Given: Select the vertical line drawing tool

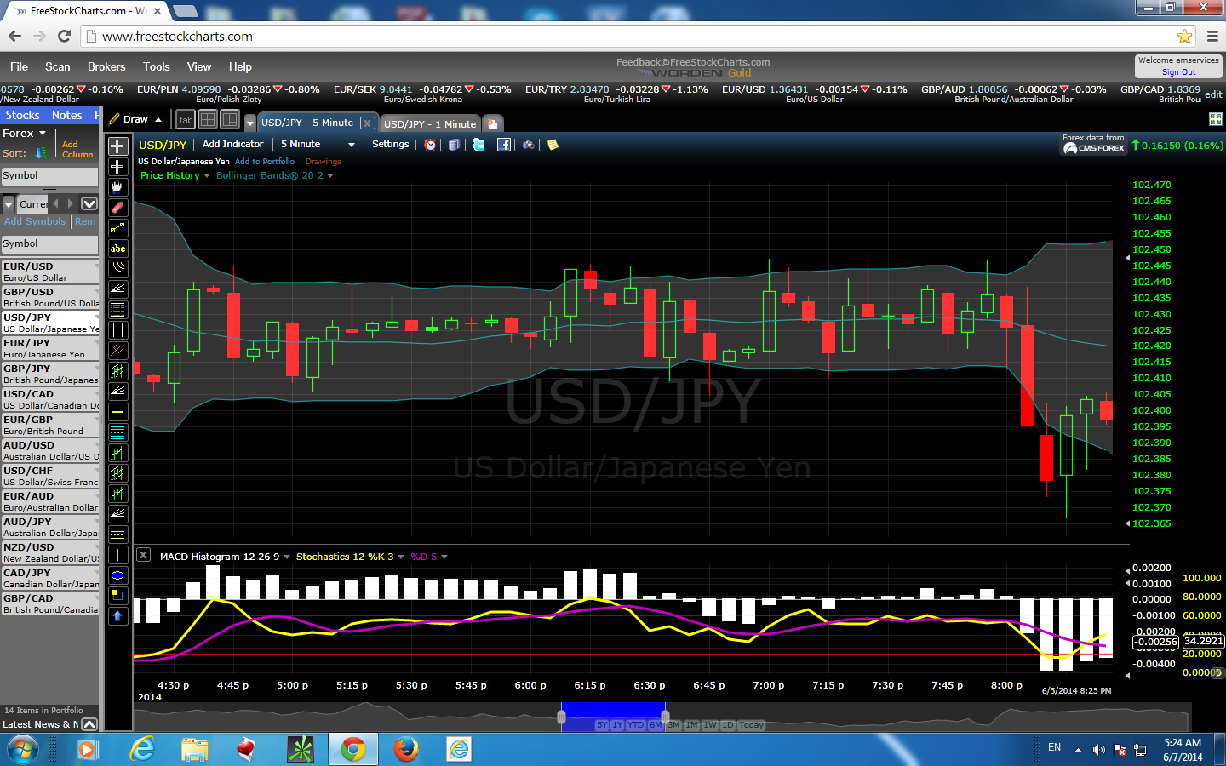Looking at the screenshot, I should tap(117, 555).
